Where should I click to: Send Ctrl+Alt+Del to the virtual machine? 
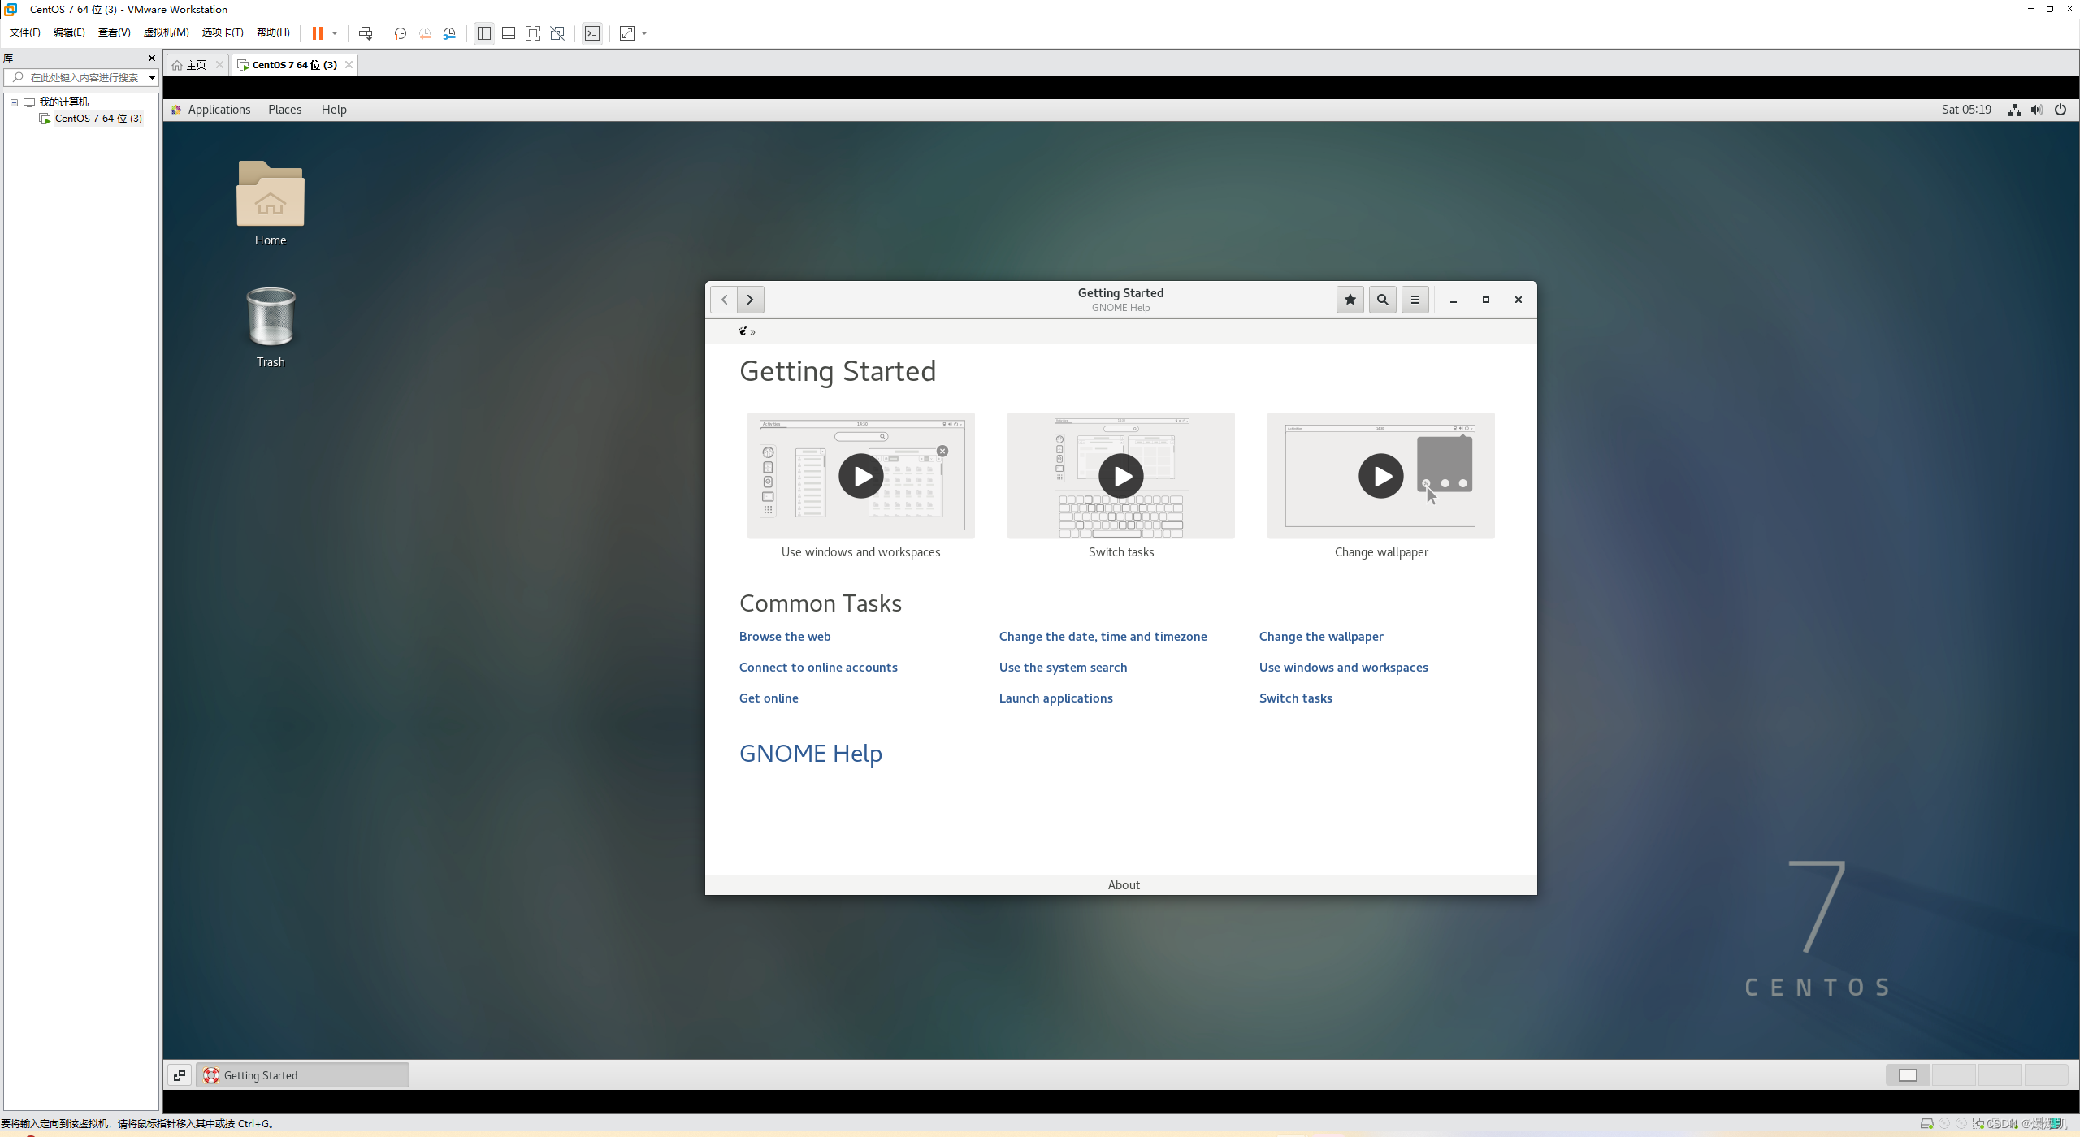click(x=366, y=33)
